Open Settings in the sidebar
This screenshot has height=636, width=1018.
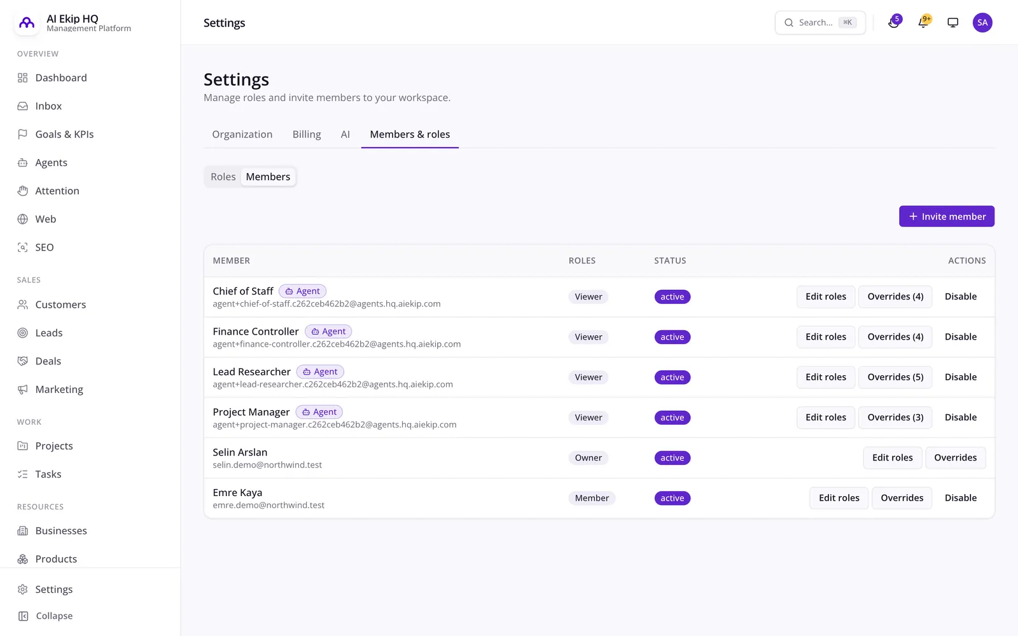point(45,590)
